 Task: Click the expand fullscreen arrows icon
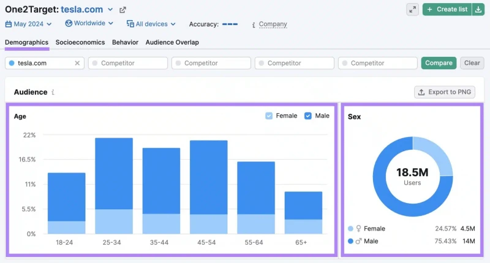[x=412, y=9]
